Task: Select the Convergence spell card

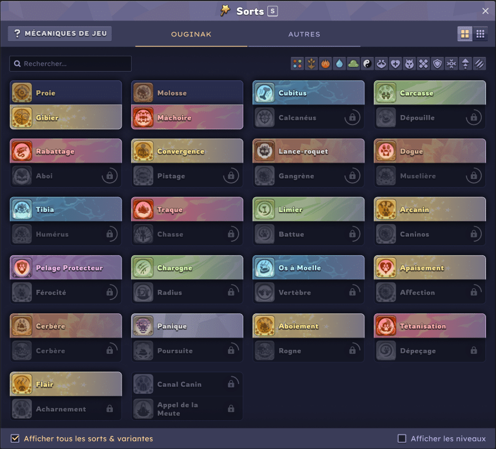Action: click(x=187, y=151)
